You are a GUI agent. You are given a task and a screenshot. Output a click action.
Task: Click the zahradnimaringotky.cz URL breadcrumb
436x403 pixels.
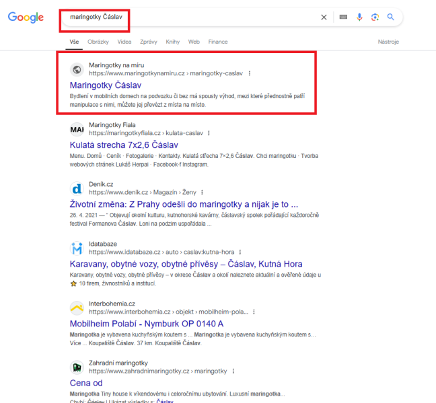pos(158,371)
